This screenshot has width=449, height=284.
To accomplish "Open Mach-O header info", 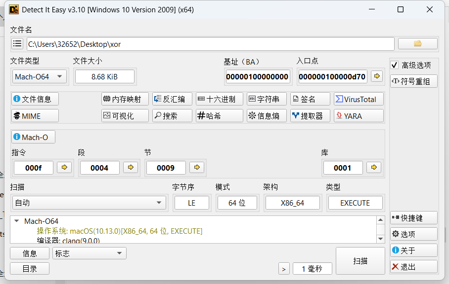I will coord(33,137).
